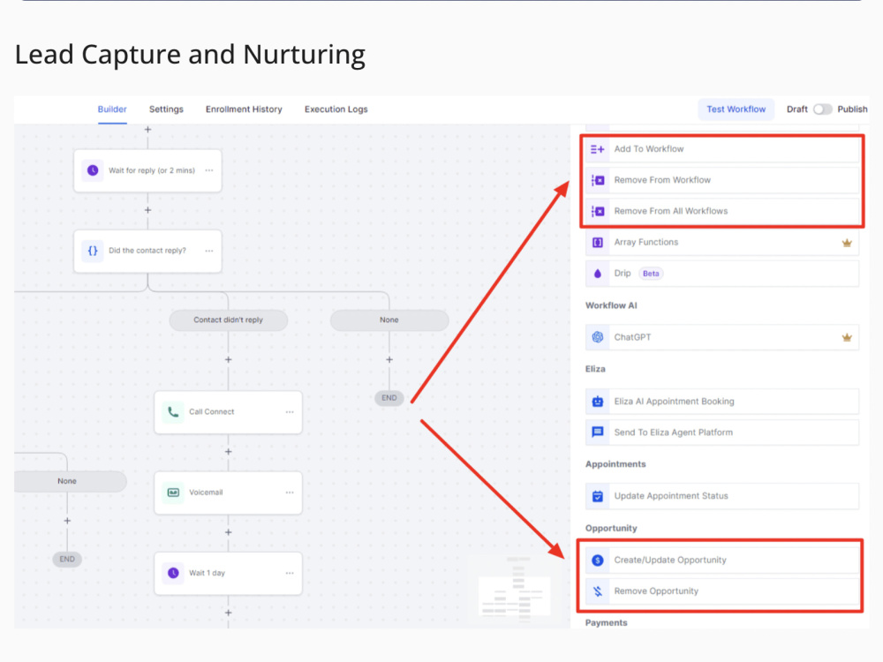Image resolution: width=883 pixels, height=662 pixels.
Task: Add a step under Contact didn't reply branch
Action: click(228, 360)
